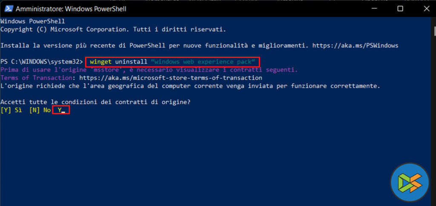
Task: Open the microsoft-store-terms-of-transaction URL
Action: point(170,78)
